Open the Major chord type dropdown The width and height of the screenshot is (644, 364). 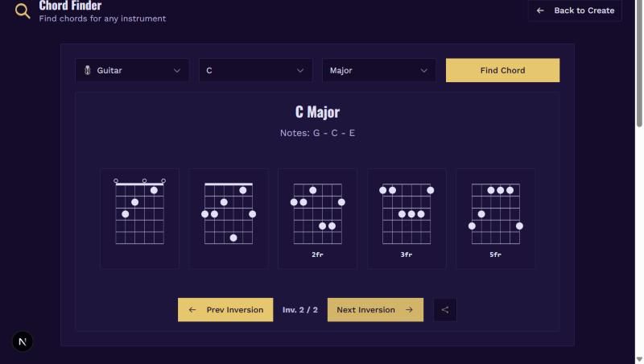pos(378,70)
